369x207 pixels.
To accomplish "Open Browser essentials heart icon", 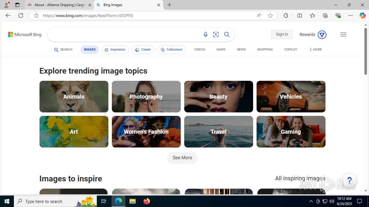I will (x=338, y=16).
